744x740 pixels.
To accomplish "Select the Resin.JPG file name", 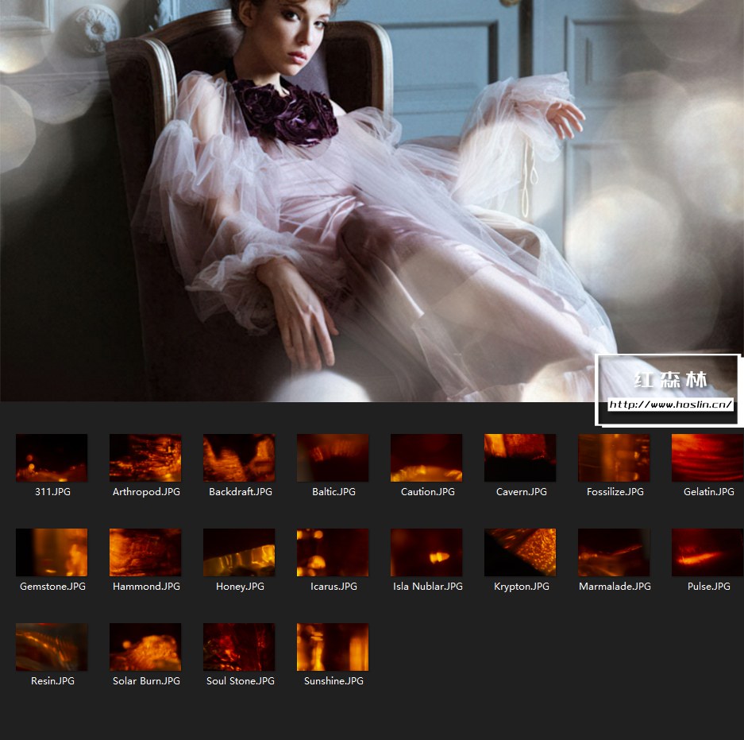I will click(x=52, y=680).
